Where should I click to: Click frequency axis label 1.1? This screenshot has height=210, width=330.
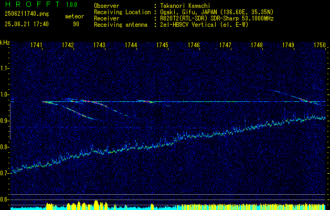coord(5,68)
